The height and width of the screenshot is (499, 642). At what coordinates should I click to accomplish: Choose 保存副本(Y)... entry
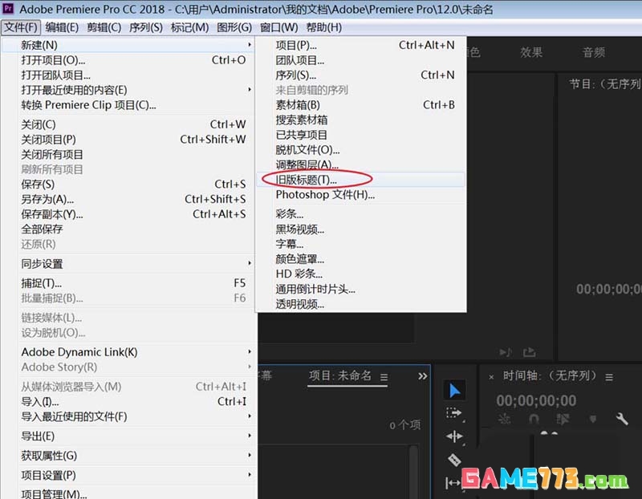(128, 214)
